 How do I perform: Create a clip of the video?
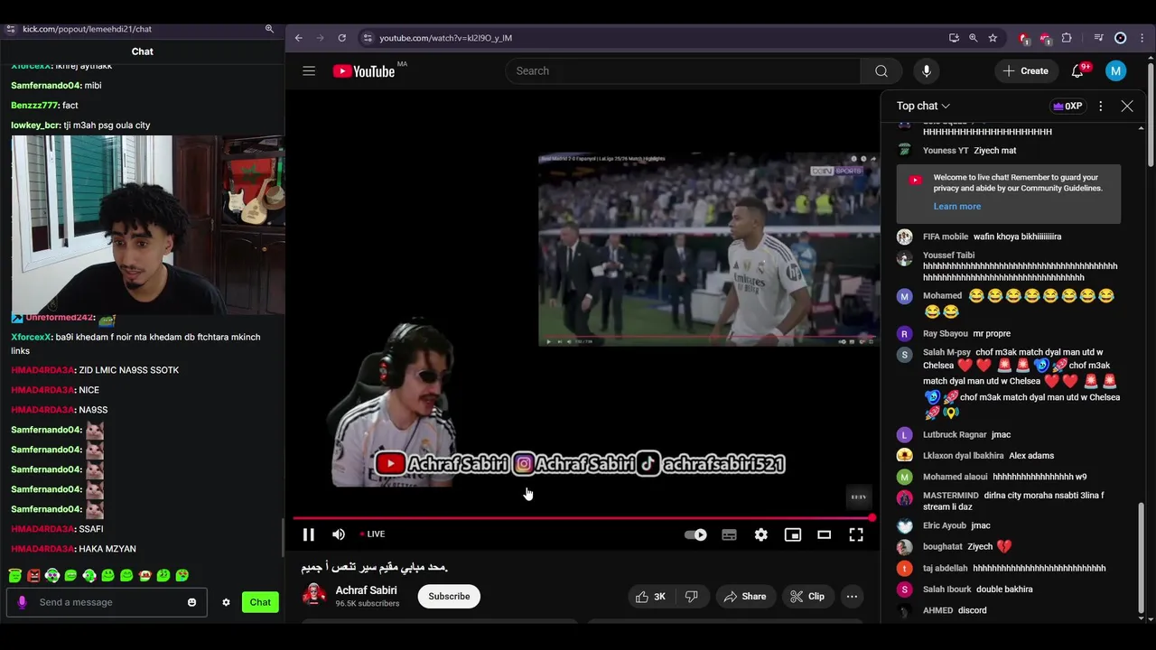tap(807, 597)
